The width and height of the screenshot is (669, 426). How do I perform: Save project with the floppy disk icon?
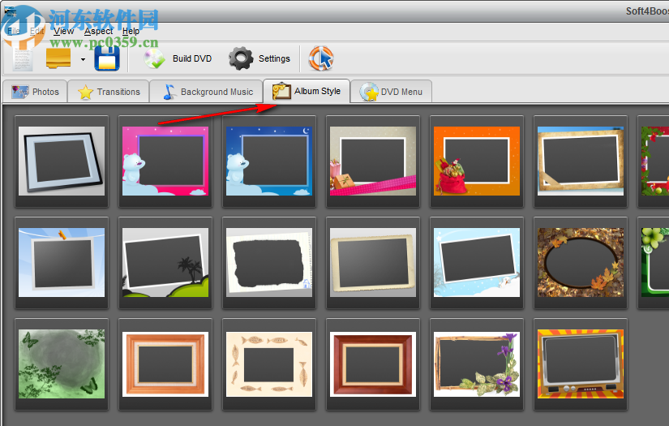[107, 58]
